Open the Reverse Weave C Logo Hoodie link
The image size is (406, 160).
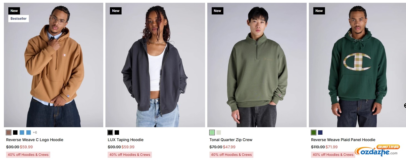coord(35,140)
